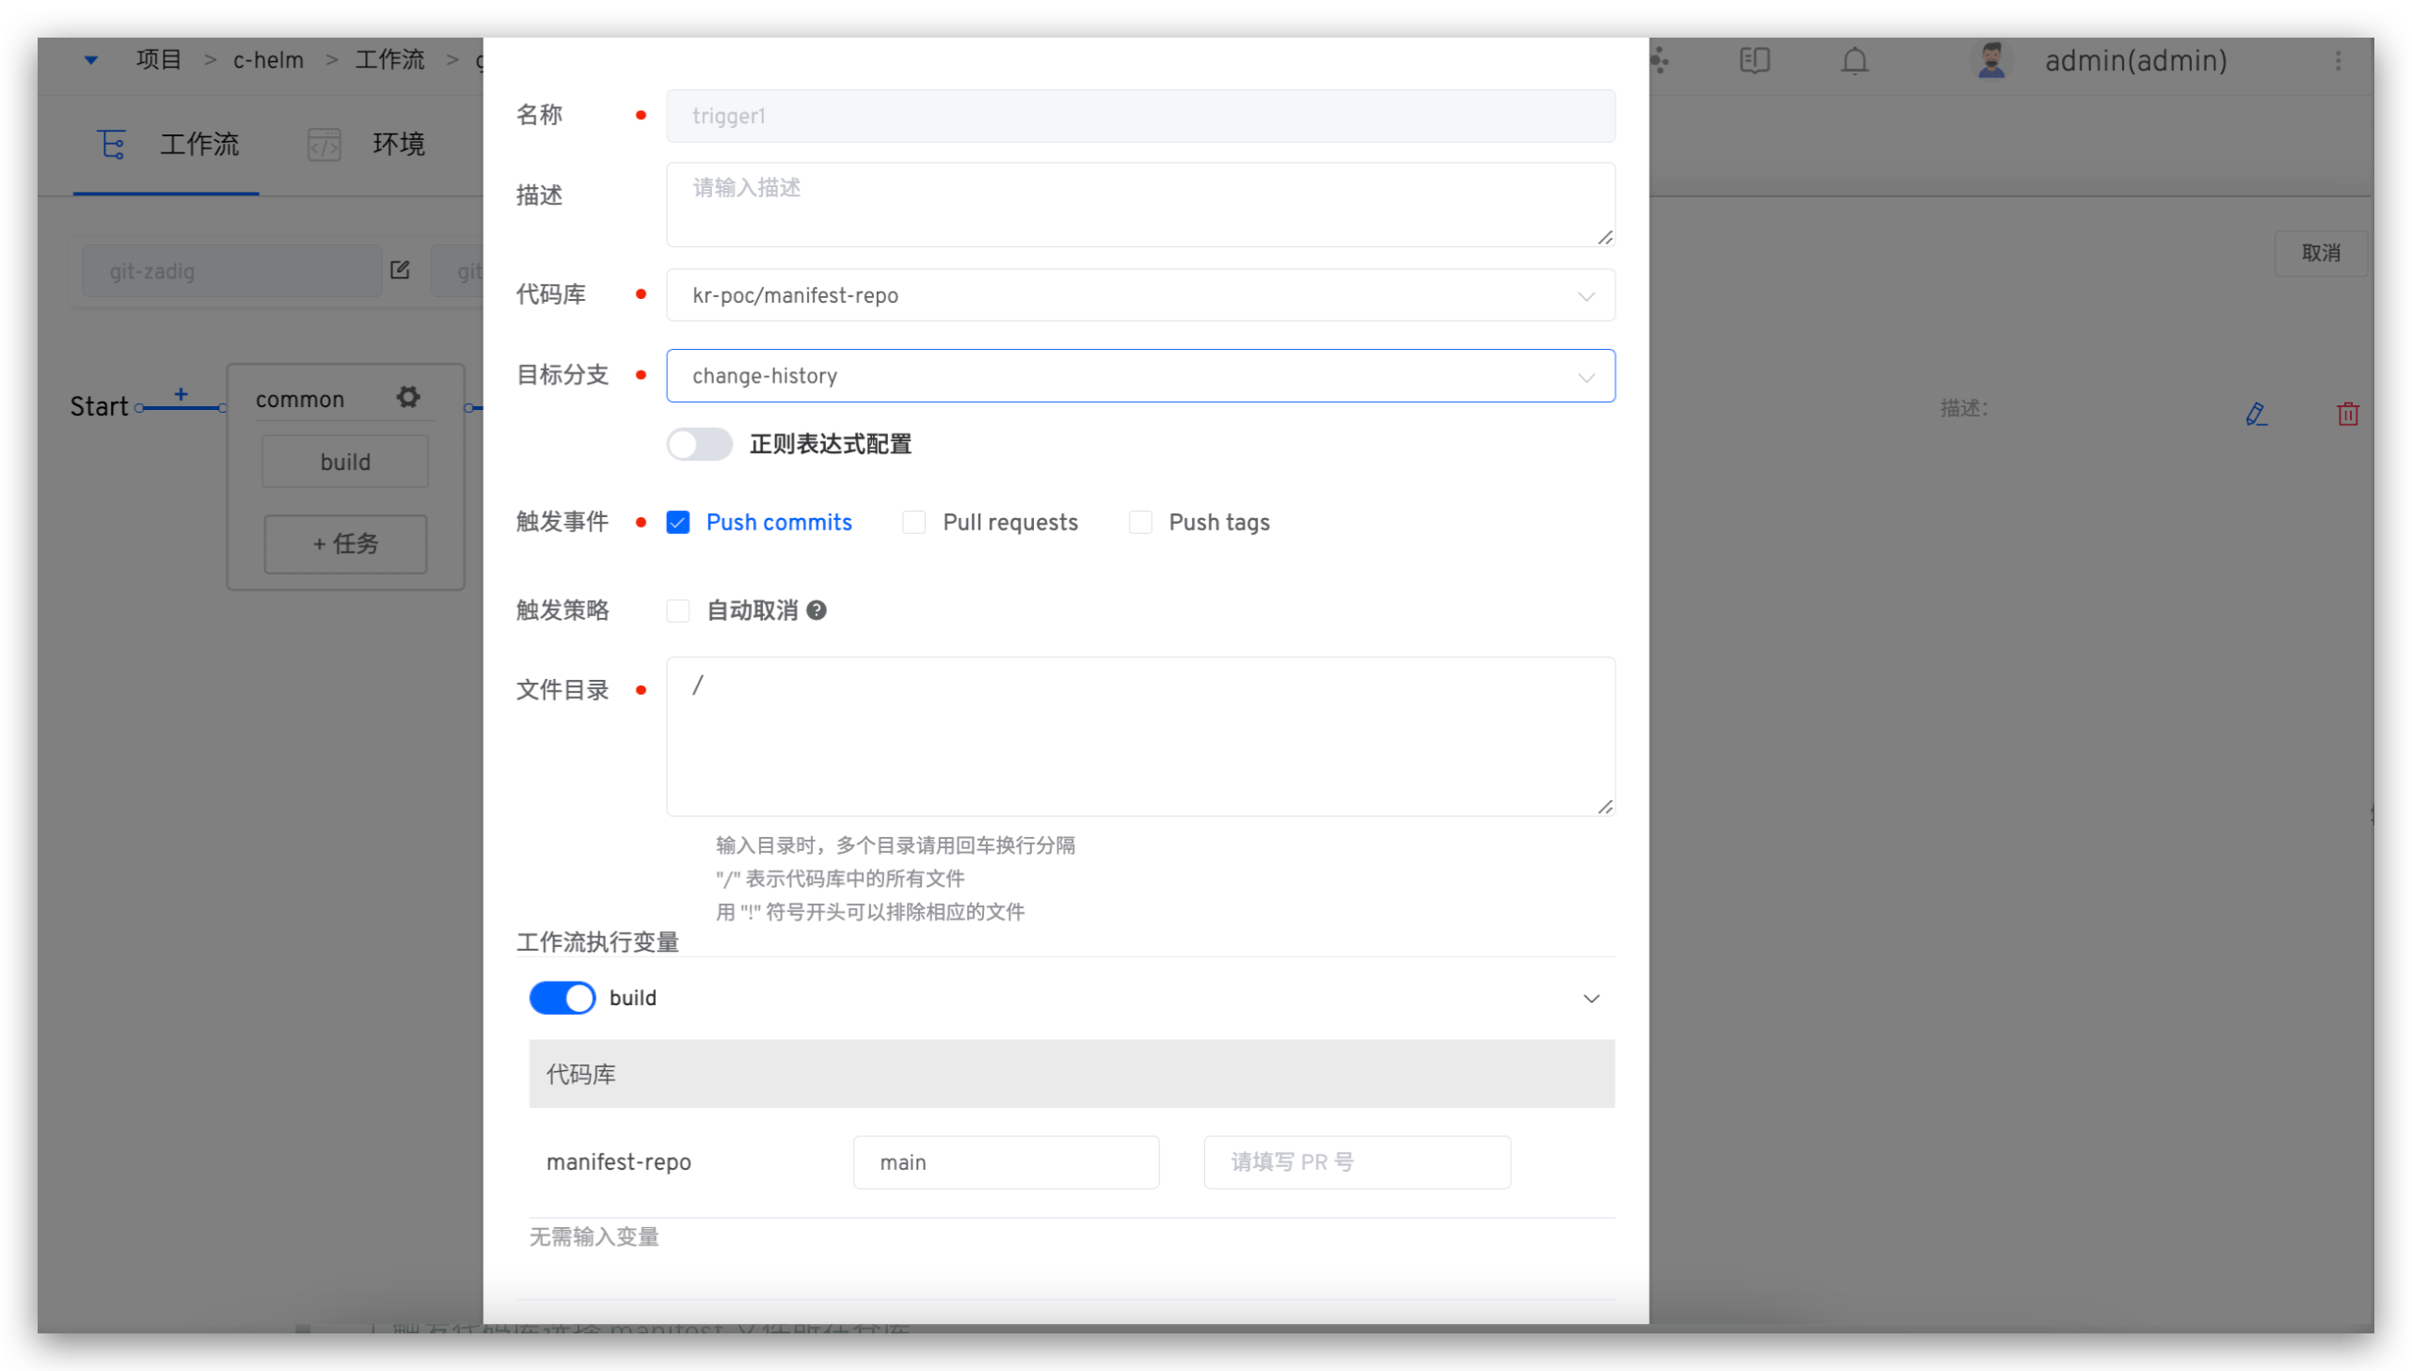2412x1371 pixels.
Task: Click the red delete trash icon
Action: point(2347,414)
